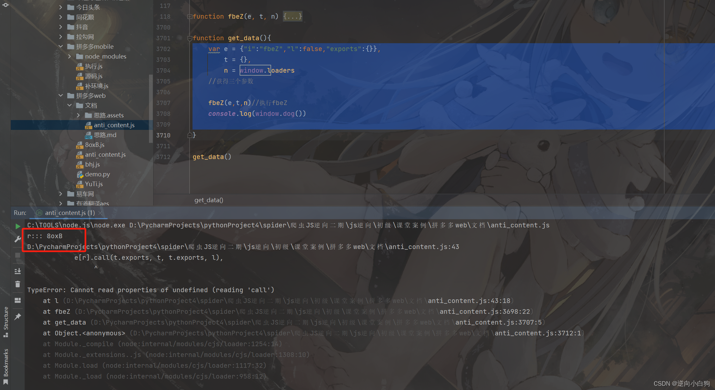
Task: Clear console output with trash icon
Action: (x=18, y=284)
